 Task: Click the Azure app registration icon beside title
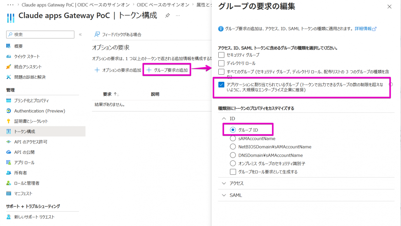[x=10, y=18]
